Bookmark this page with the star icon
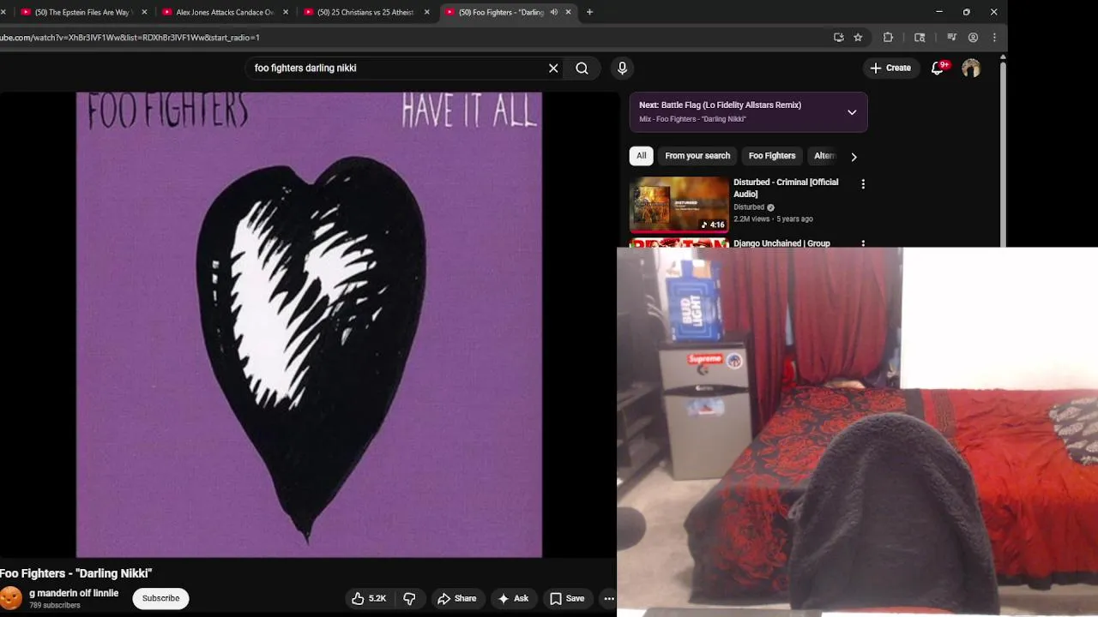This screenshot has height=617, width=1098. [x=858, y=38]
